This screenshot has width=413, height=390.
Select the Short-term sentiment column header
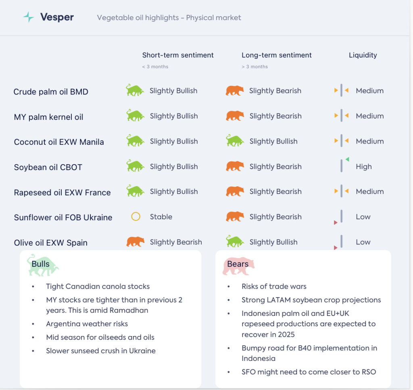click(x=178, y=55)
